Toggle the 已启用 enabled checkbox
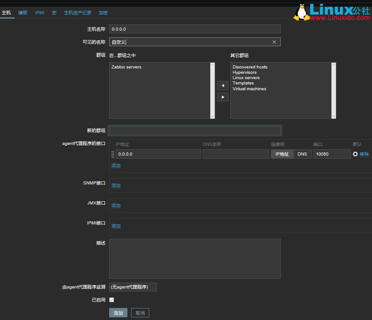372x320 pixels. [111, 300]
